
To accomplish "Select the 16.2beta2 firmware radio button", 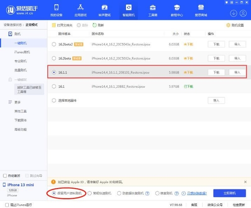I will pyautogui.click(x=54, y=44).
